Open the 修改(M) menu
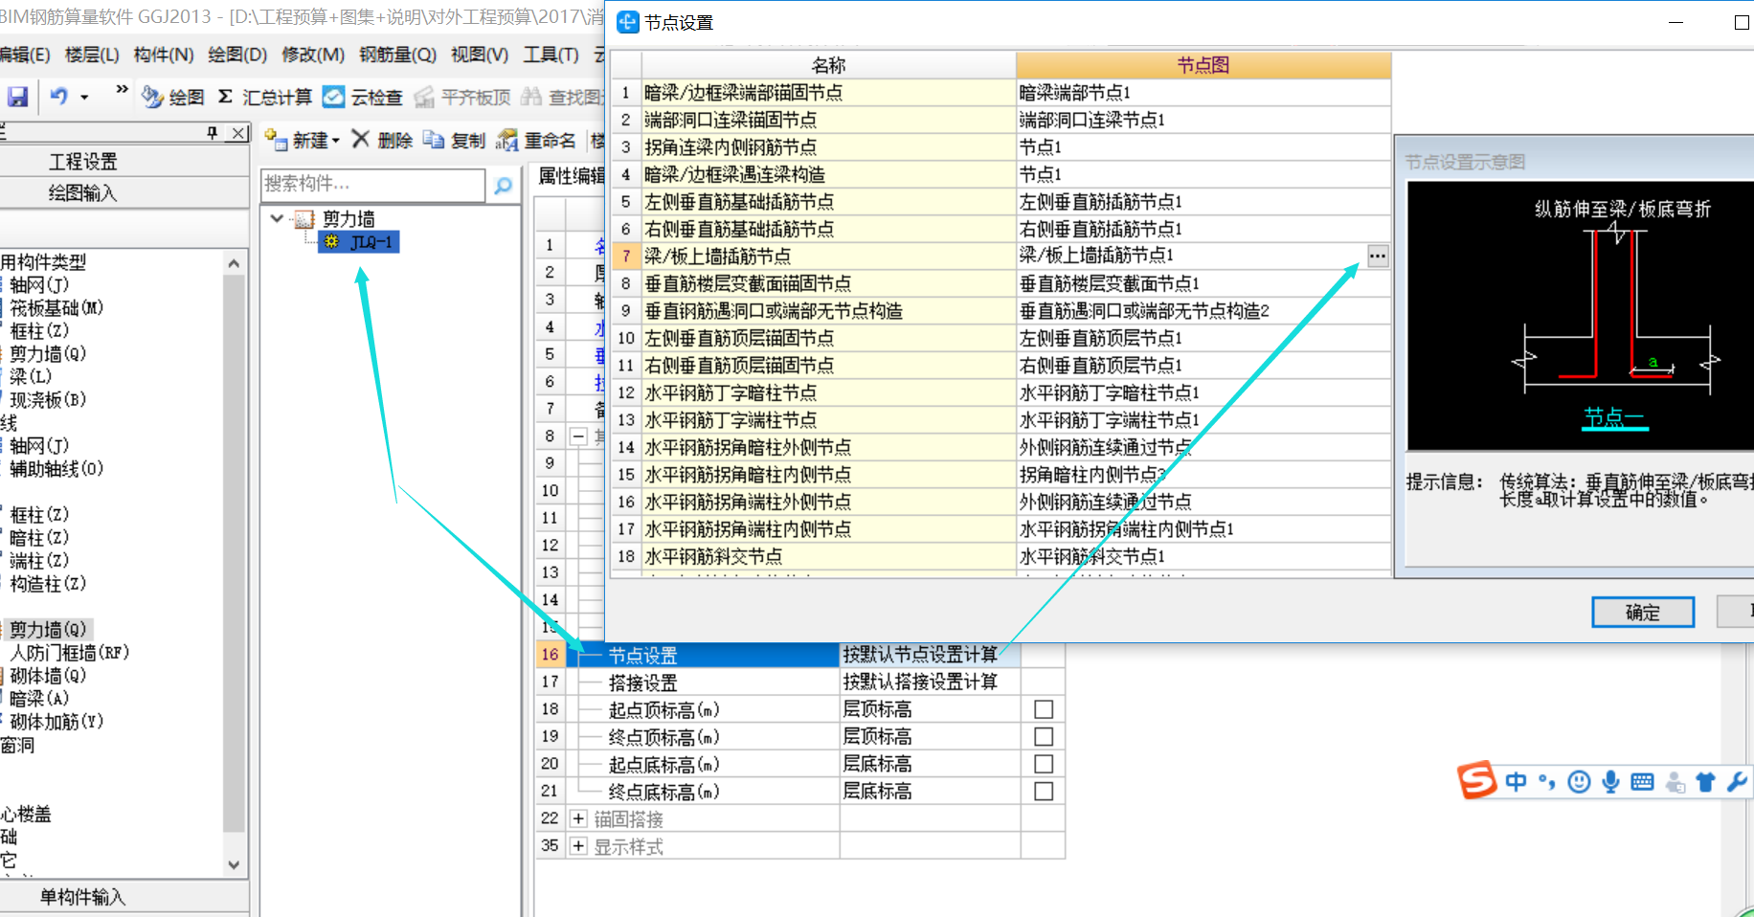This screenshot has height=917, width=1754. 313,55
